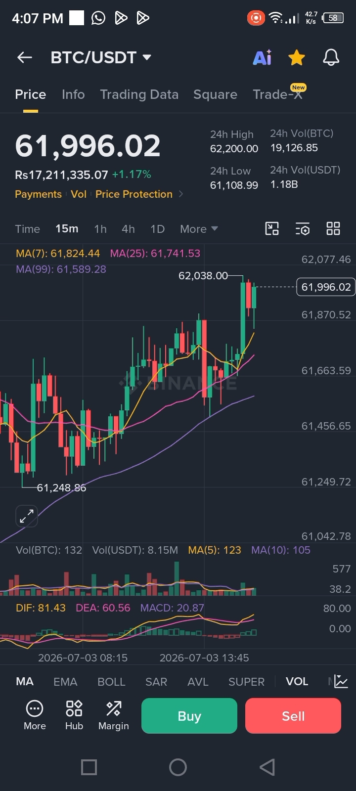Screen dimensions: 356x791
Task: Open the indicator settings chart icon
Action: click(341, 681)
